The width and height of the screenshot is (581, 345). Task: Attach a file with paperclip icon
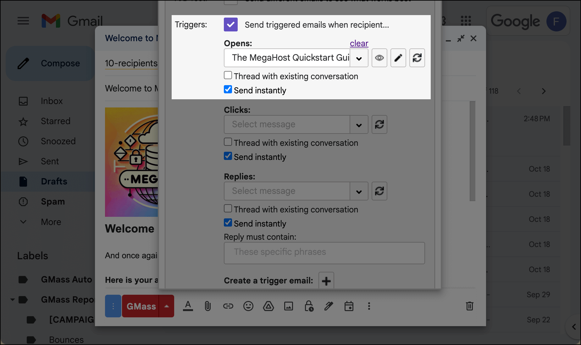[x=208, y=306]
